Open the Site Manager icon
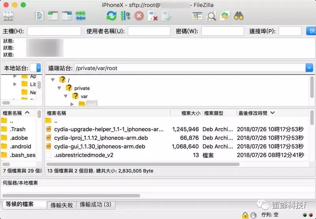The height and width of the screenshot is (219, 316). coord(8,16)
